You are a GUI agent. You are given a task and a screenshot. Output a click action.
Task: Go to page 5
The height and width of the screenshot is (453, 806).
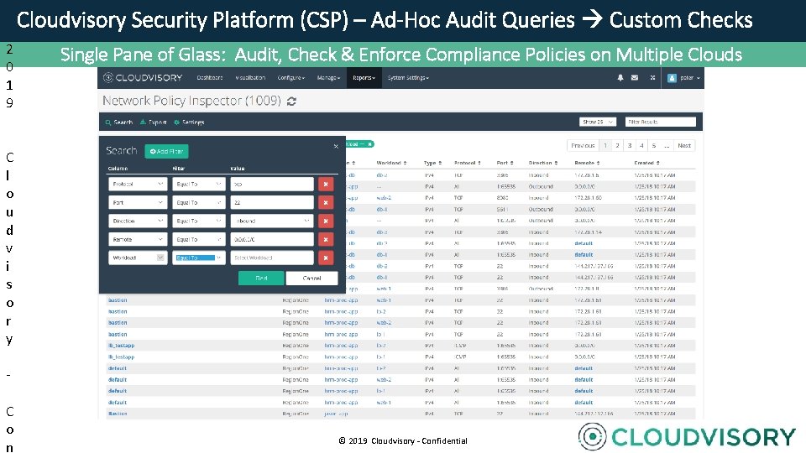click(x=654, y=145)
